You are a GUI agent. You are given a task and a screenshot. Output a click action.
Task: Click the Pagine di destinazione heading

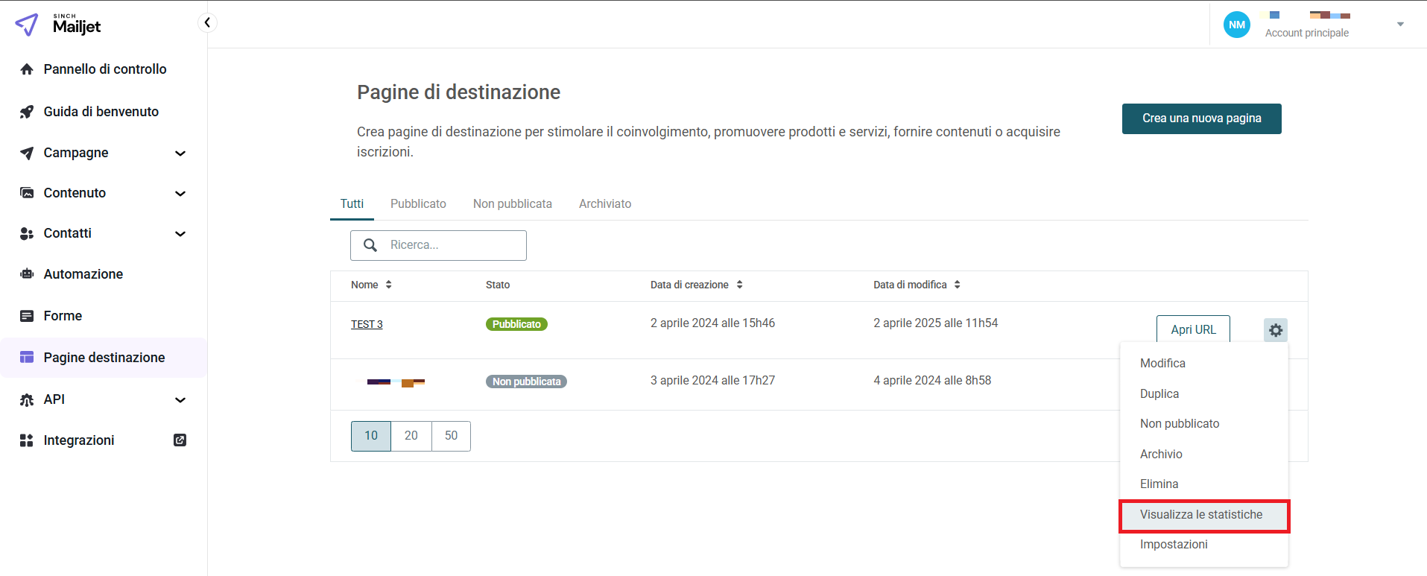458,92
